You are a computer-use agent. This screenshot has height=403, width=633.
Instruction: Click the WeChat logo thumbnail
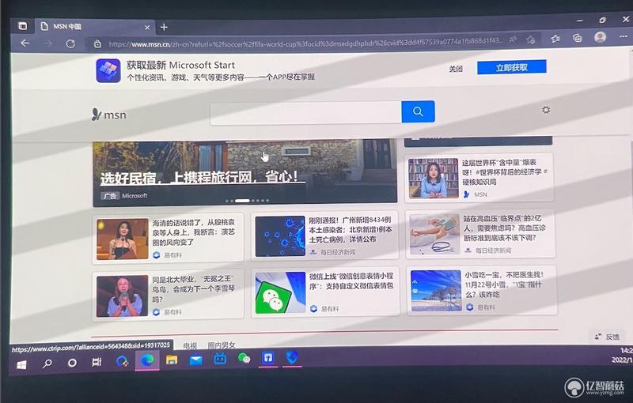(280, 292)
